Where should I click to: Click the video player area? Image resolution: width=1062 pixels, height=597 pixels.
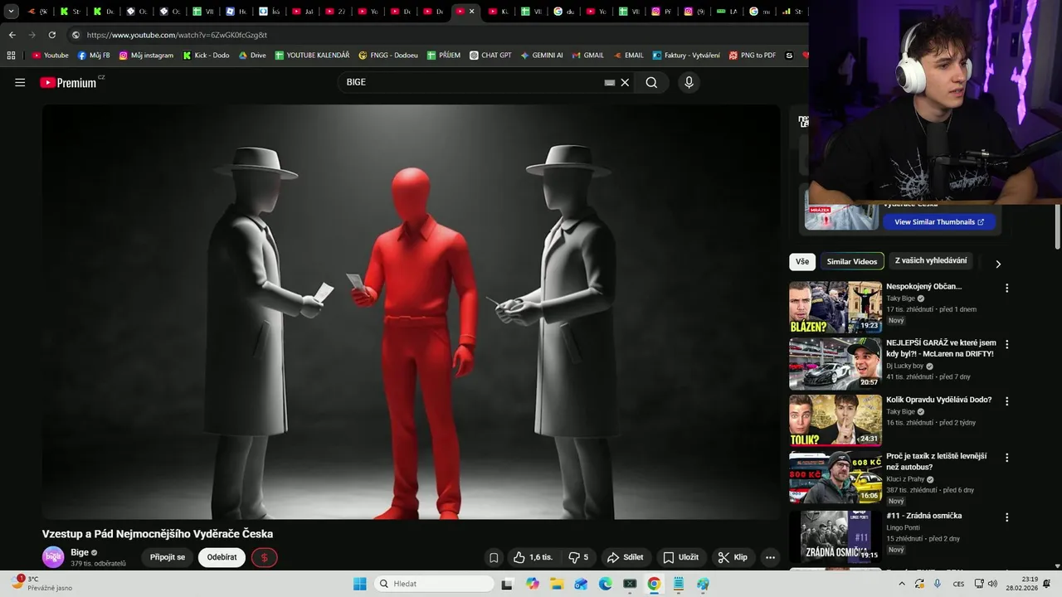coord(412,312)
